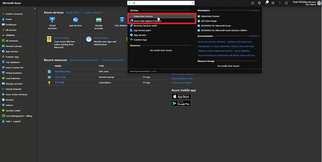The width and height of the screenshot is (322, 162).
Task: Open Directory + subscription filter icon
Action: point(259,3)
